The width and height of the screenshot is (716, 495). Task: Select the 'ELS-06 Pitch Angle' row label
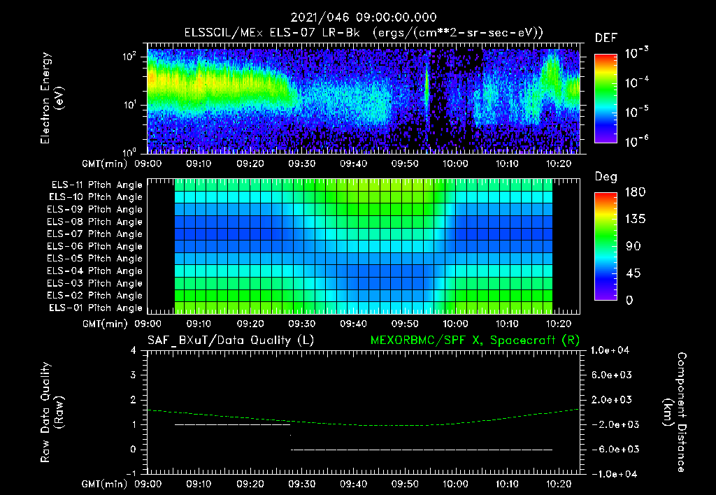pos(95,246)
